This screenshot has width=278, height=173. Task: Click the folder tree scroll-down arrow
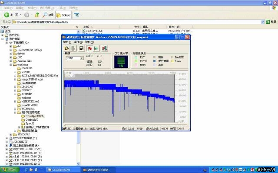point(78,164)
